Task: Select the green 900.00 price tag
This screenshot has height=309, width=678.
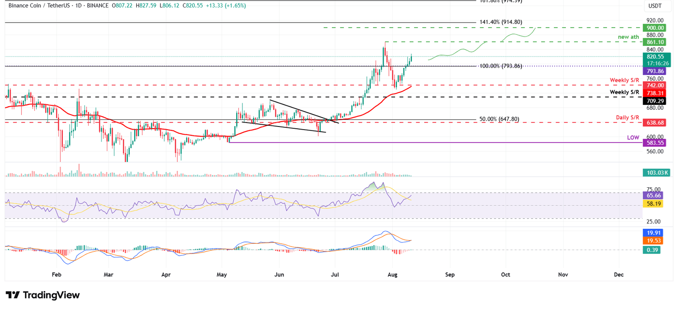Action: click(657, 27)
